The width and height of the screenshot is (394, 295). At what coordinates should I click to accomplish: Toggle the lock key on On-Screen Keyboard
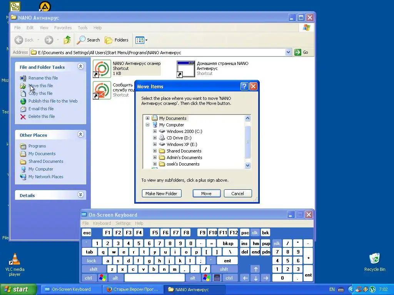92,261
